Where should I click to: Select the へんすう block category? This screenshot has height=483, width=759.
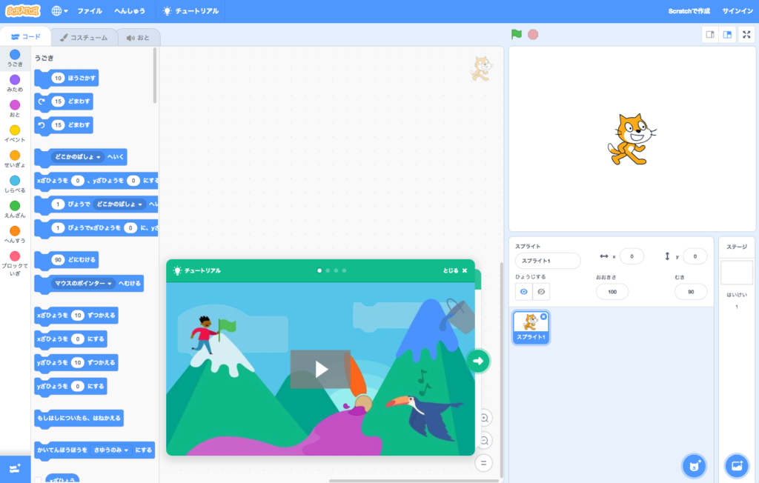tap(15, 235)
